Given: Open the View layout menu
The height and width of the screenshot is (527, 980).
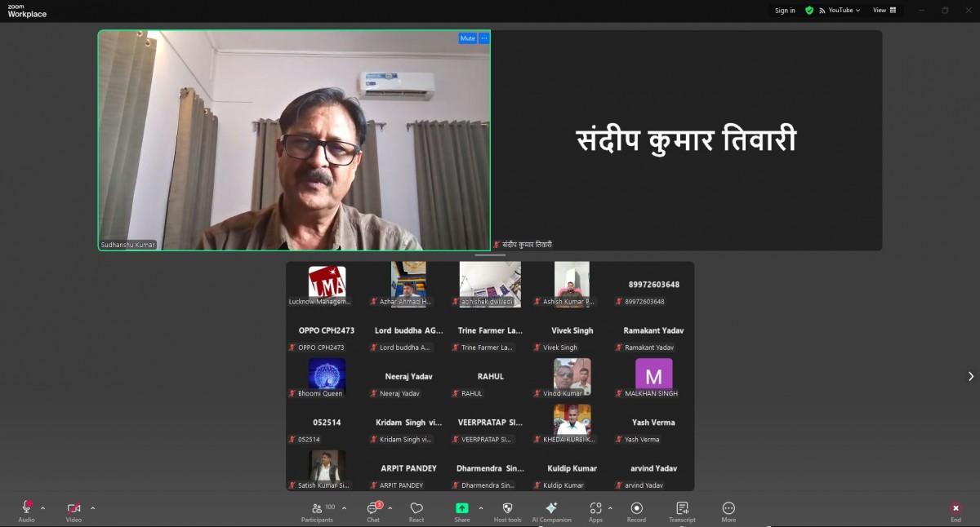Looking at the screenshot, I should (x=884, y=11).
